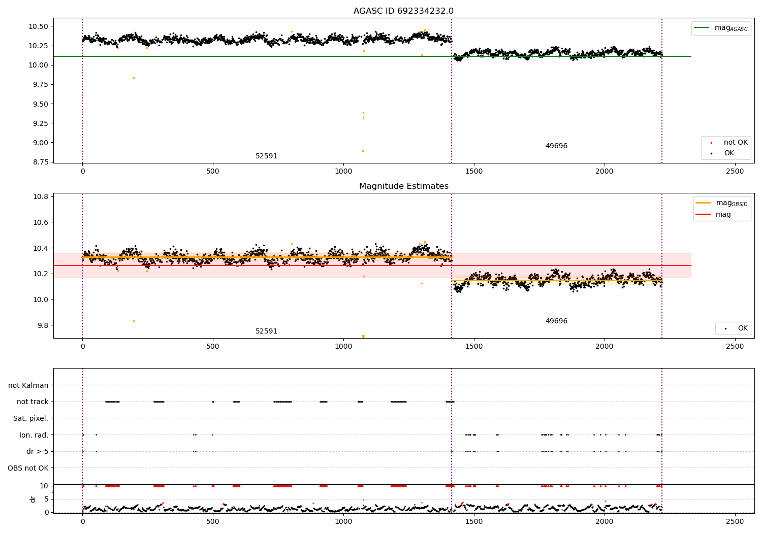The height and width of the screenshot is (533, 762).
Task: Click the 'Magnitude Estimates' subplot title
Action: click(x=403, y=186)
